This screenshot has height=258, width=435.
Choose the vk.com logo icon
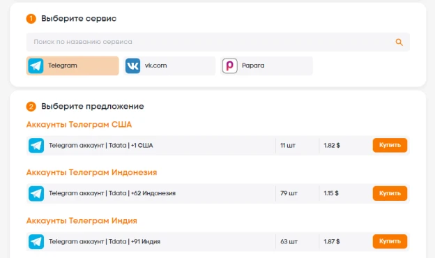[x=132, y=66]
